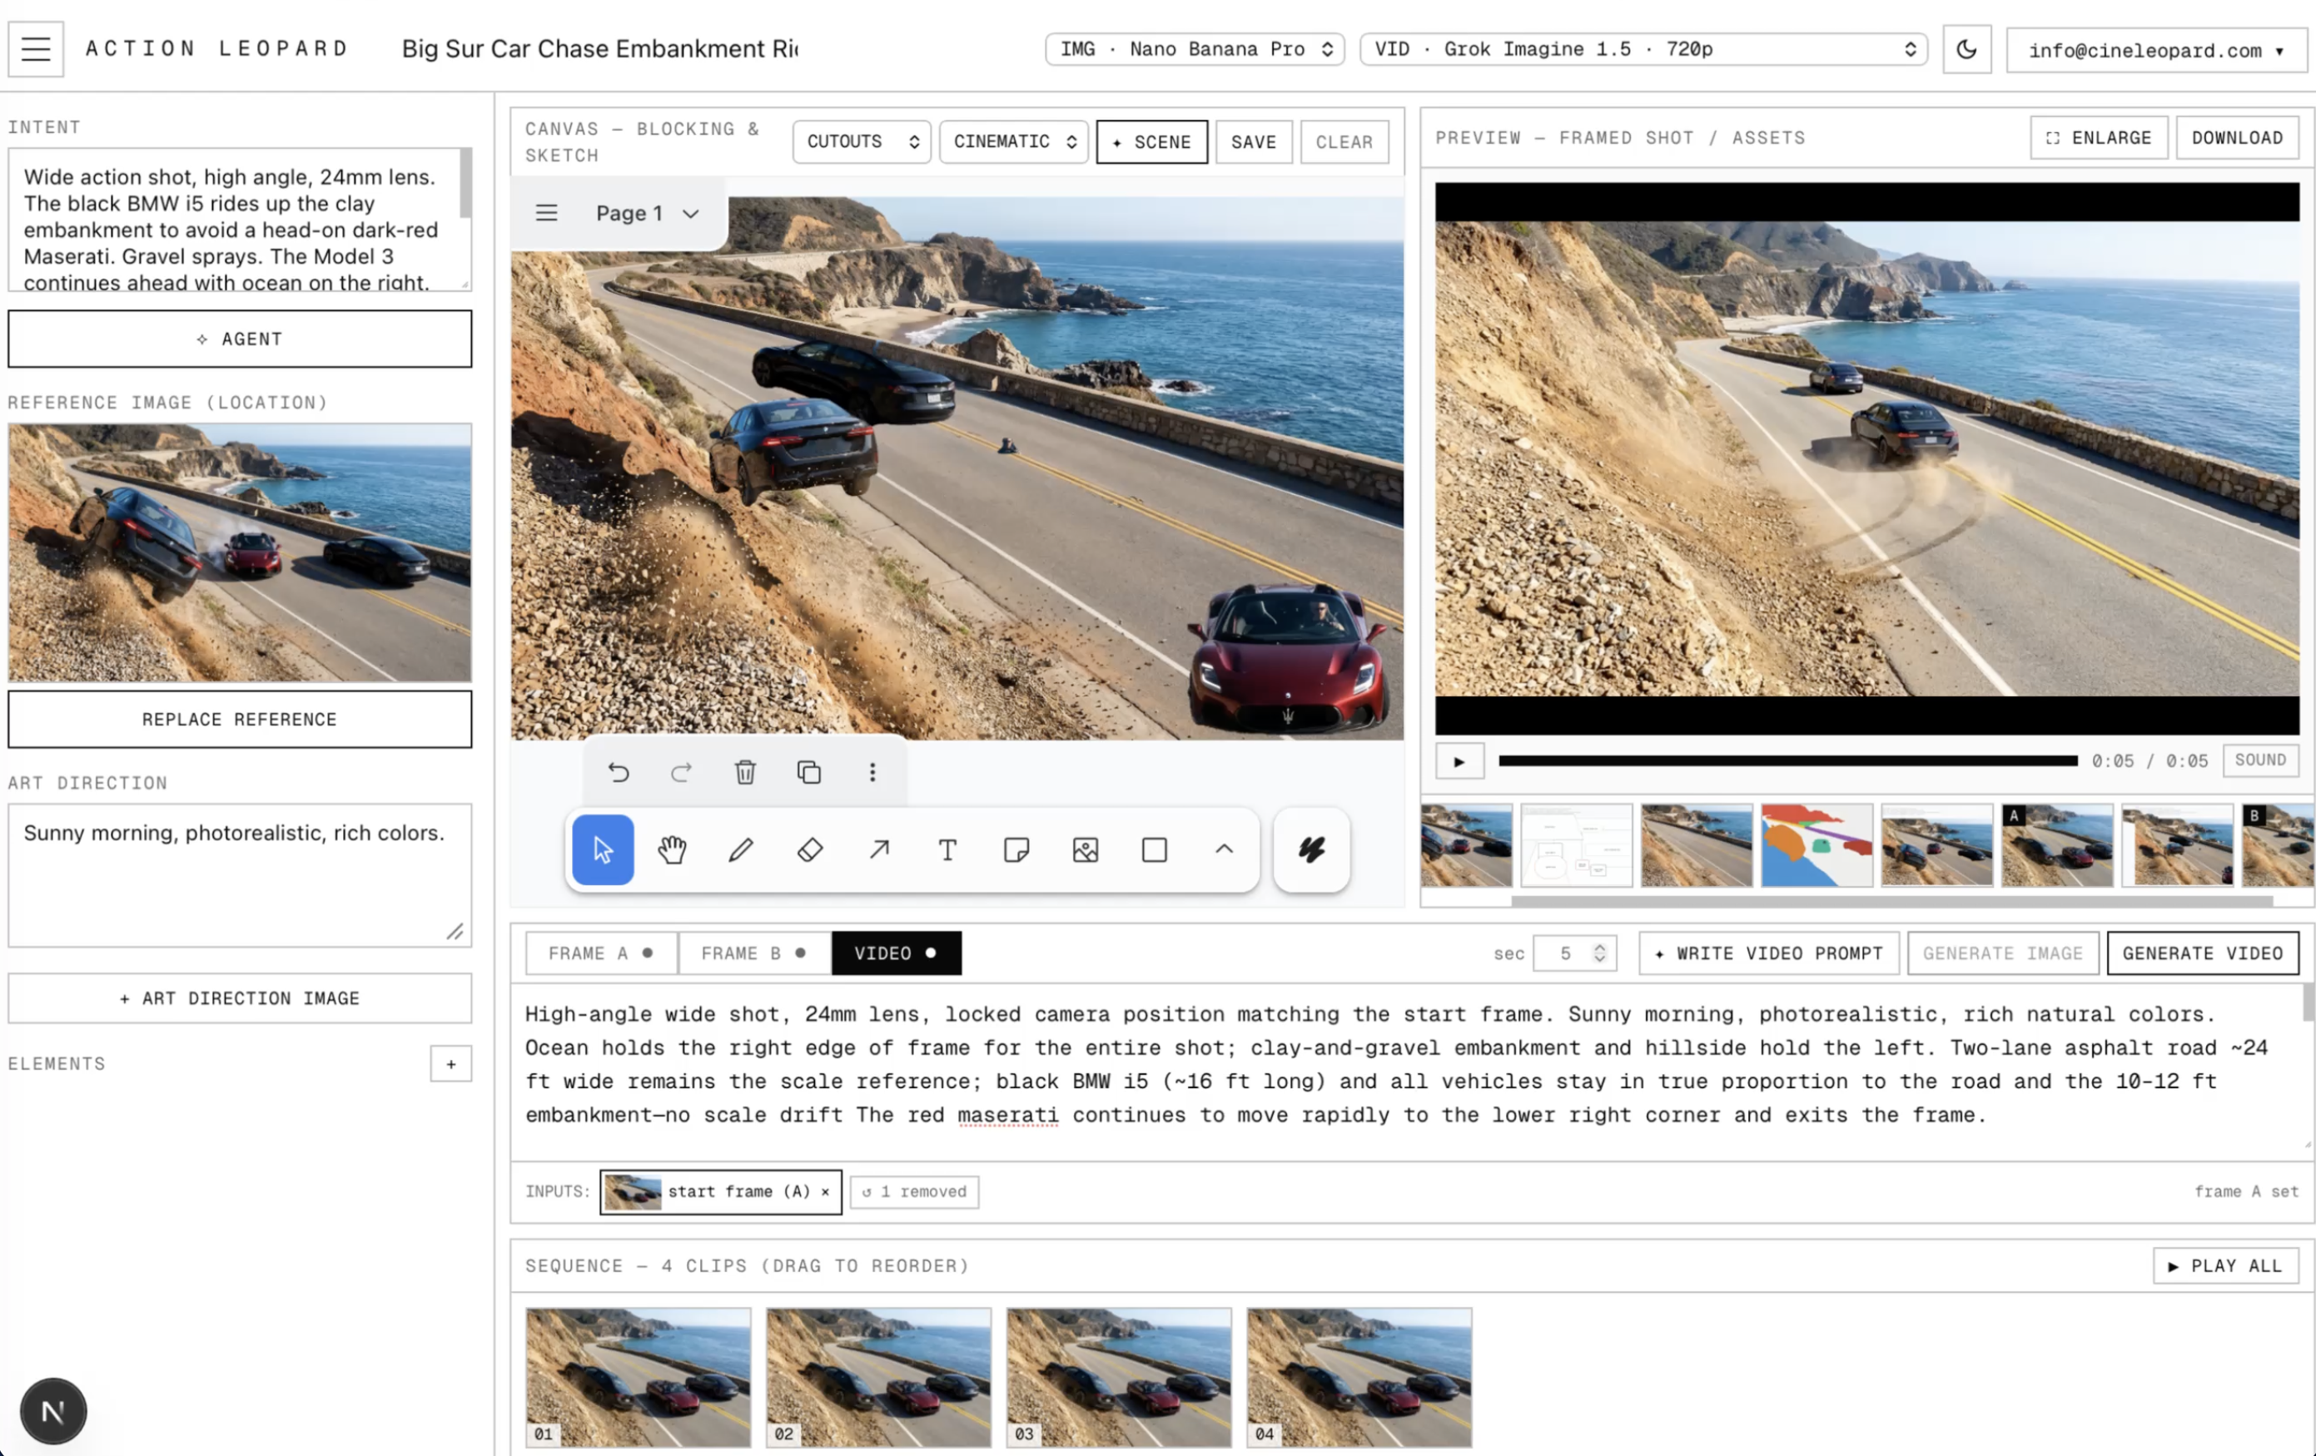Screen dimensions: 2316x1456
Task: Select sequence clip 03 thumbnail
Action: click(1119, 1377)
